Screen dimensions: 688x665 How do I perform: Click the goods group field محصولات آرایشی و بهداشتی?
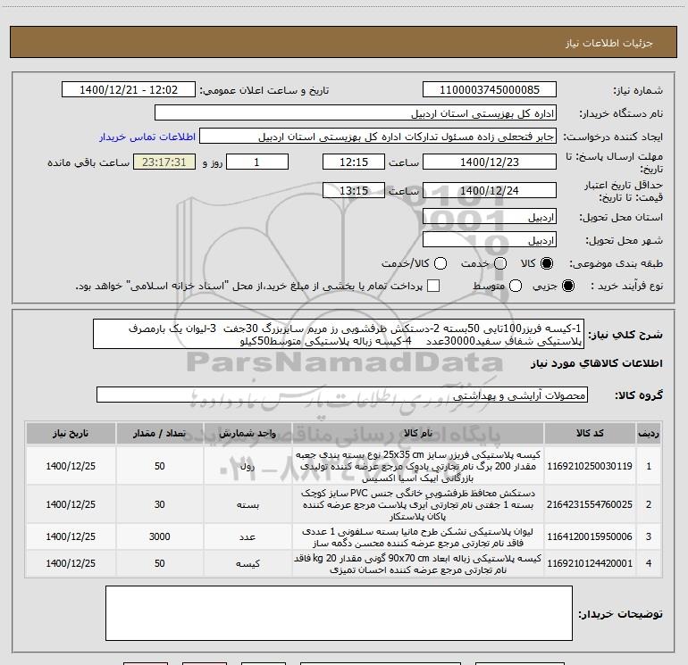tap(342, 395)
